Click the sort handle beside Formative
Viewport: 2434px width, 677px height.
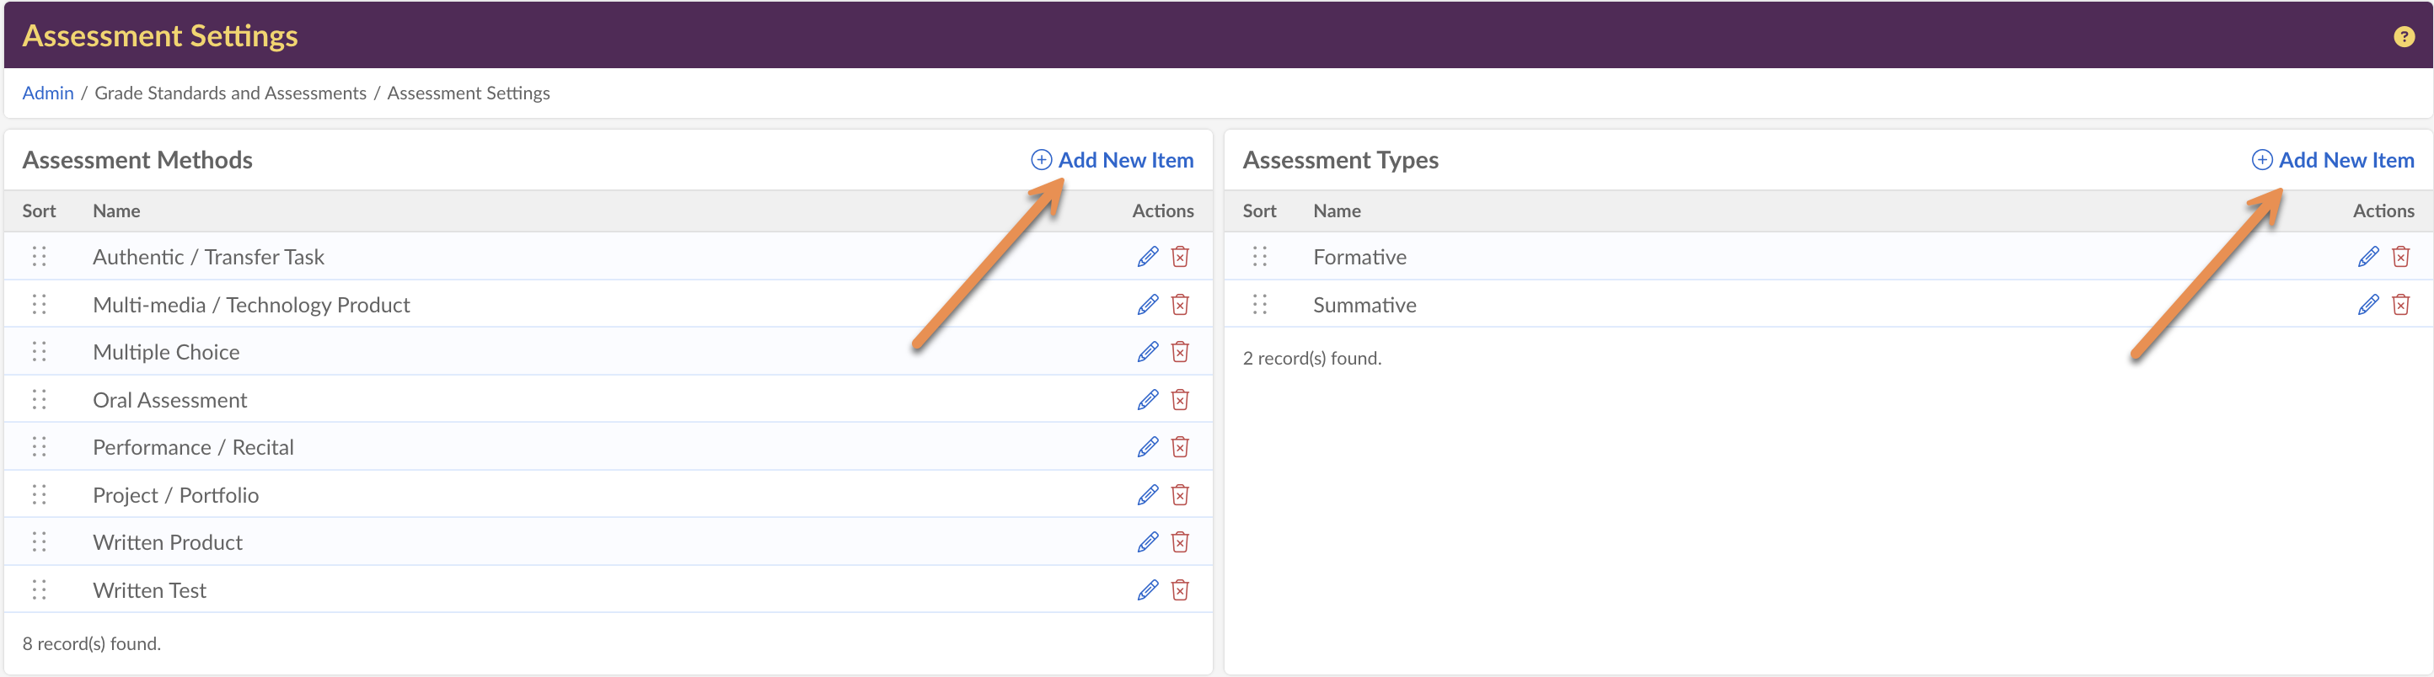click(x=1259, y=257)
